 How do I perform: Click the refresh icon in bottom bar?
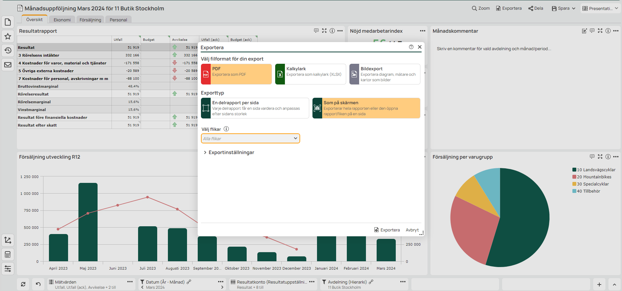click(x=23, y=284)
